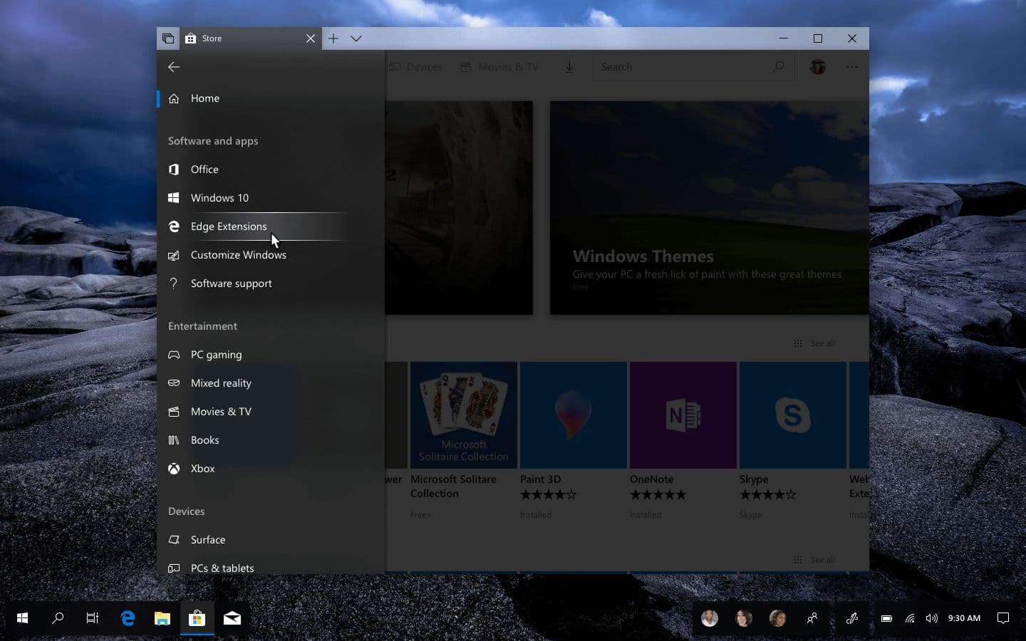Click the account avatar to open profile options
Image resolution: width=1026 pixels, height=641 pixels.
pos(817,66)
